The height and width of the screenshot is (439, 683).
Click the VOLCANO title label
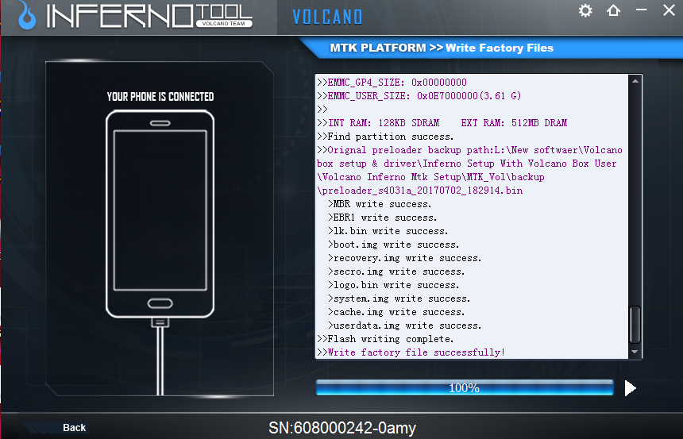[x=327, y=17]
